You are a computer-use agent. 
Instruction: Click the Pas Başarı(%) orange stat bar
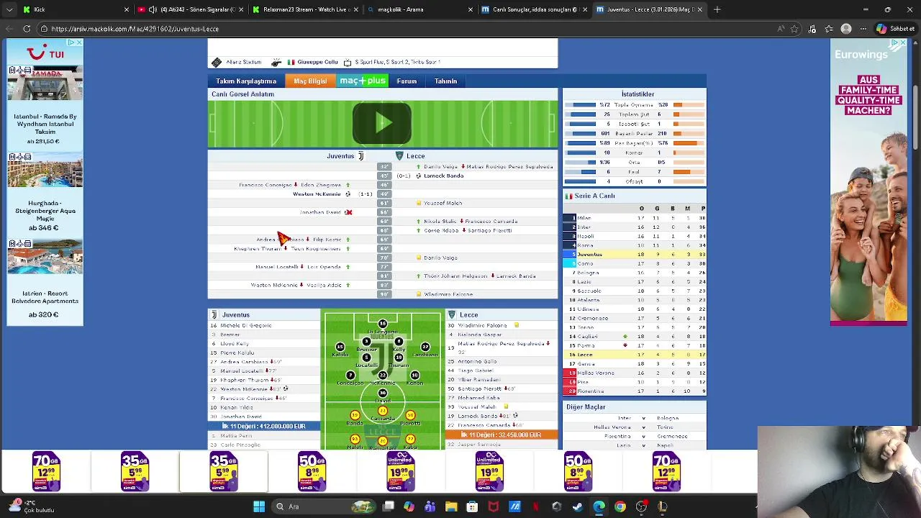pyautogui.click(x=689, y=143)
